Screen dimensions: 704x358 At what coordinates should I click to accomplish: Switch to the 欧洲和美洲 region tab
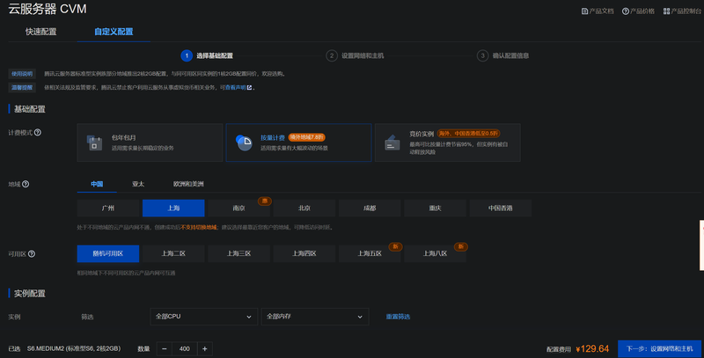click(x=188, y=184)
